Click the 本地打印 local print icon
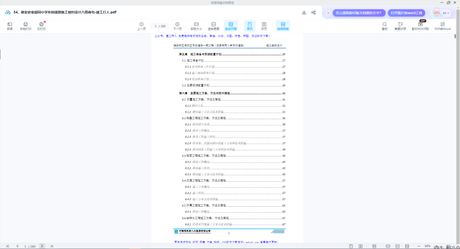Viewport: 460px width, 249px height. point(25,26)
